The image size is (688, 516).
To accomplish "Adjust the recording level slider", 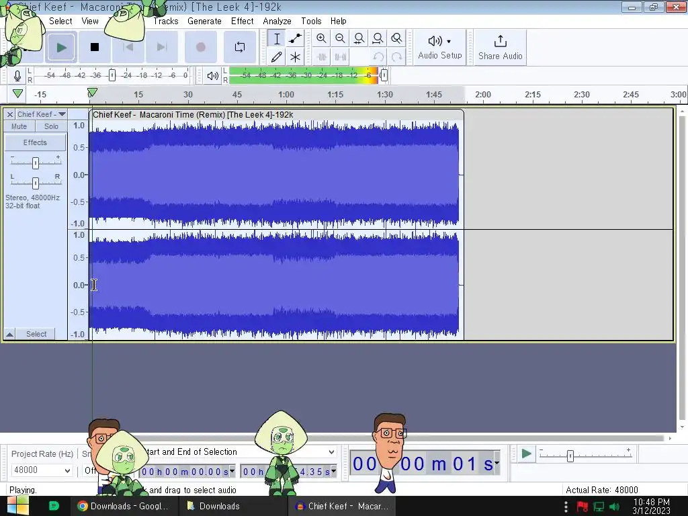I will coord(112,75).
